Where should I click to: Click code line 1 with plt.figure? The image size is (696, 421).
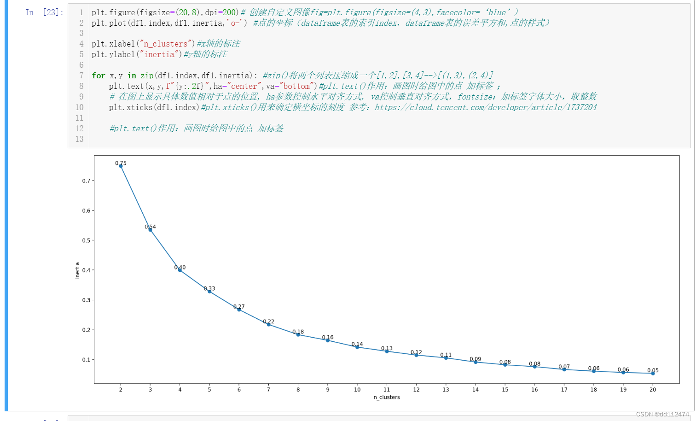tap(305, 12)
